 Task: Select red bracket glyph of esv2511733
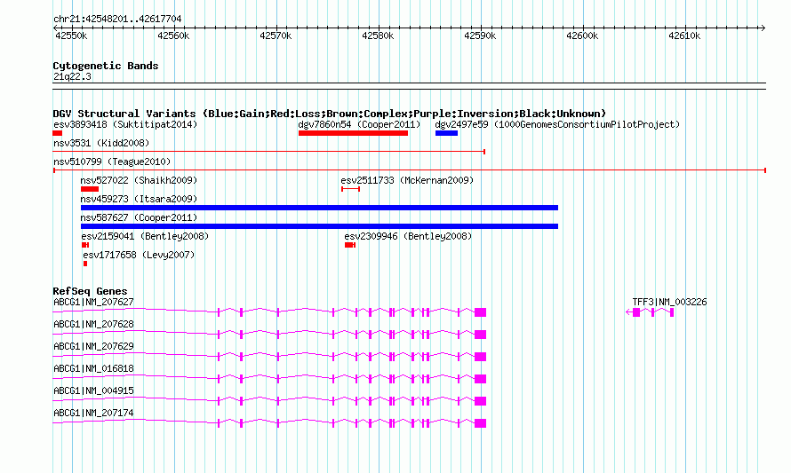[350, 189]
